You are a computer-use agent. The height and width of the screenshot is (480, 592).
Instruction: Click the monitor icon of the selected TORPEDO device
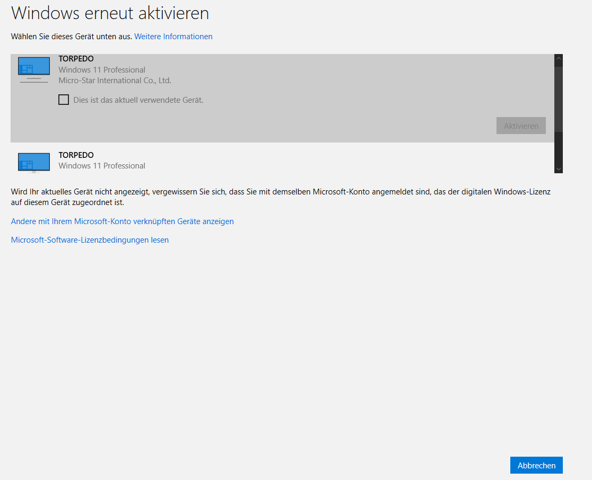coord(34,70)
